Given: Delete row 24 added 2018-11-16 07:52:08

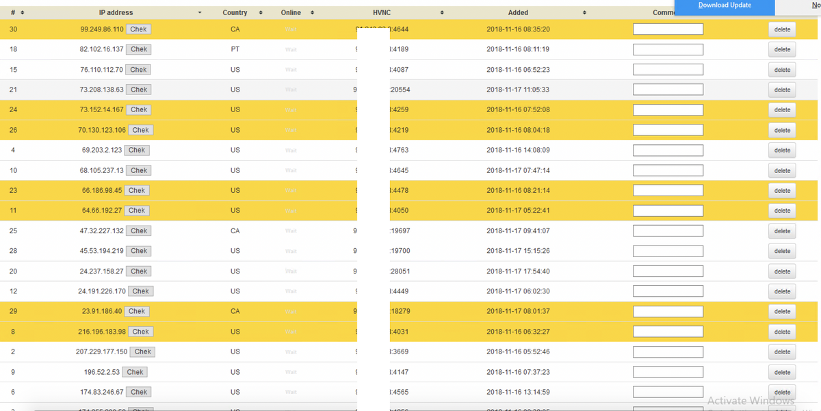Looking at the screenshot, I should [x=782, y=109].
